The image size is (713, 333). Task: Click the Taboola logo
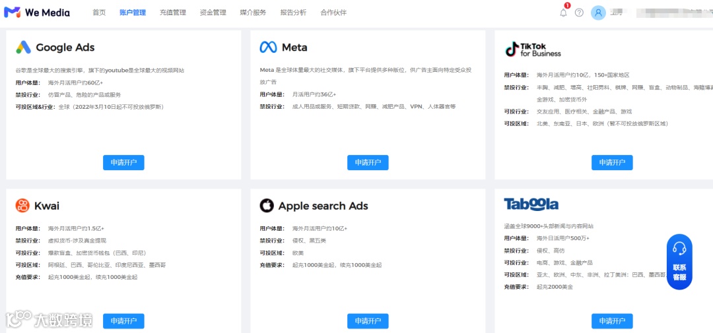tap(531, 204)
